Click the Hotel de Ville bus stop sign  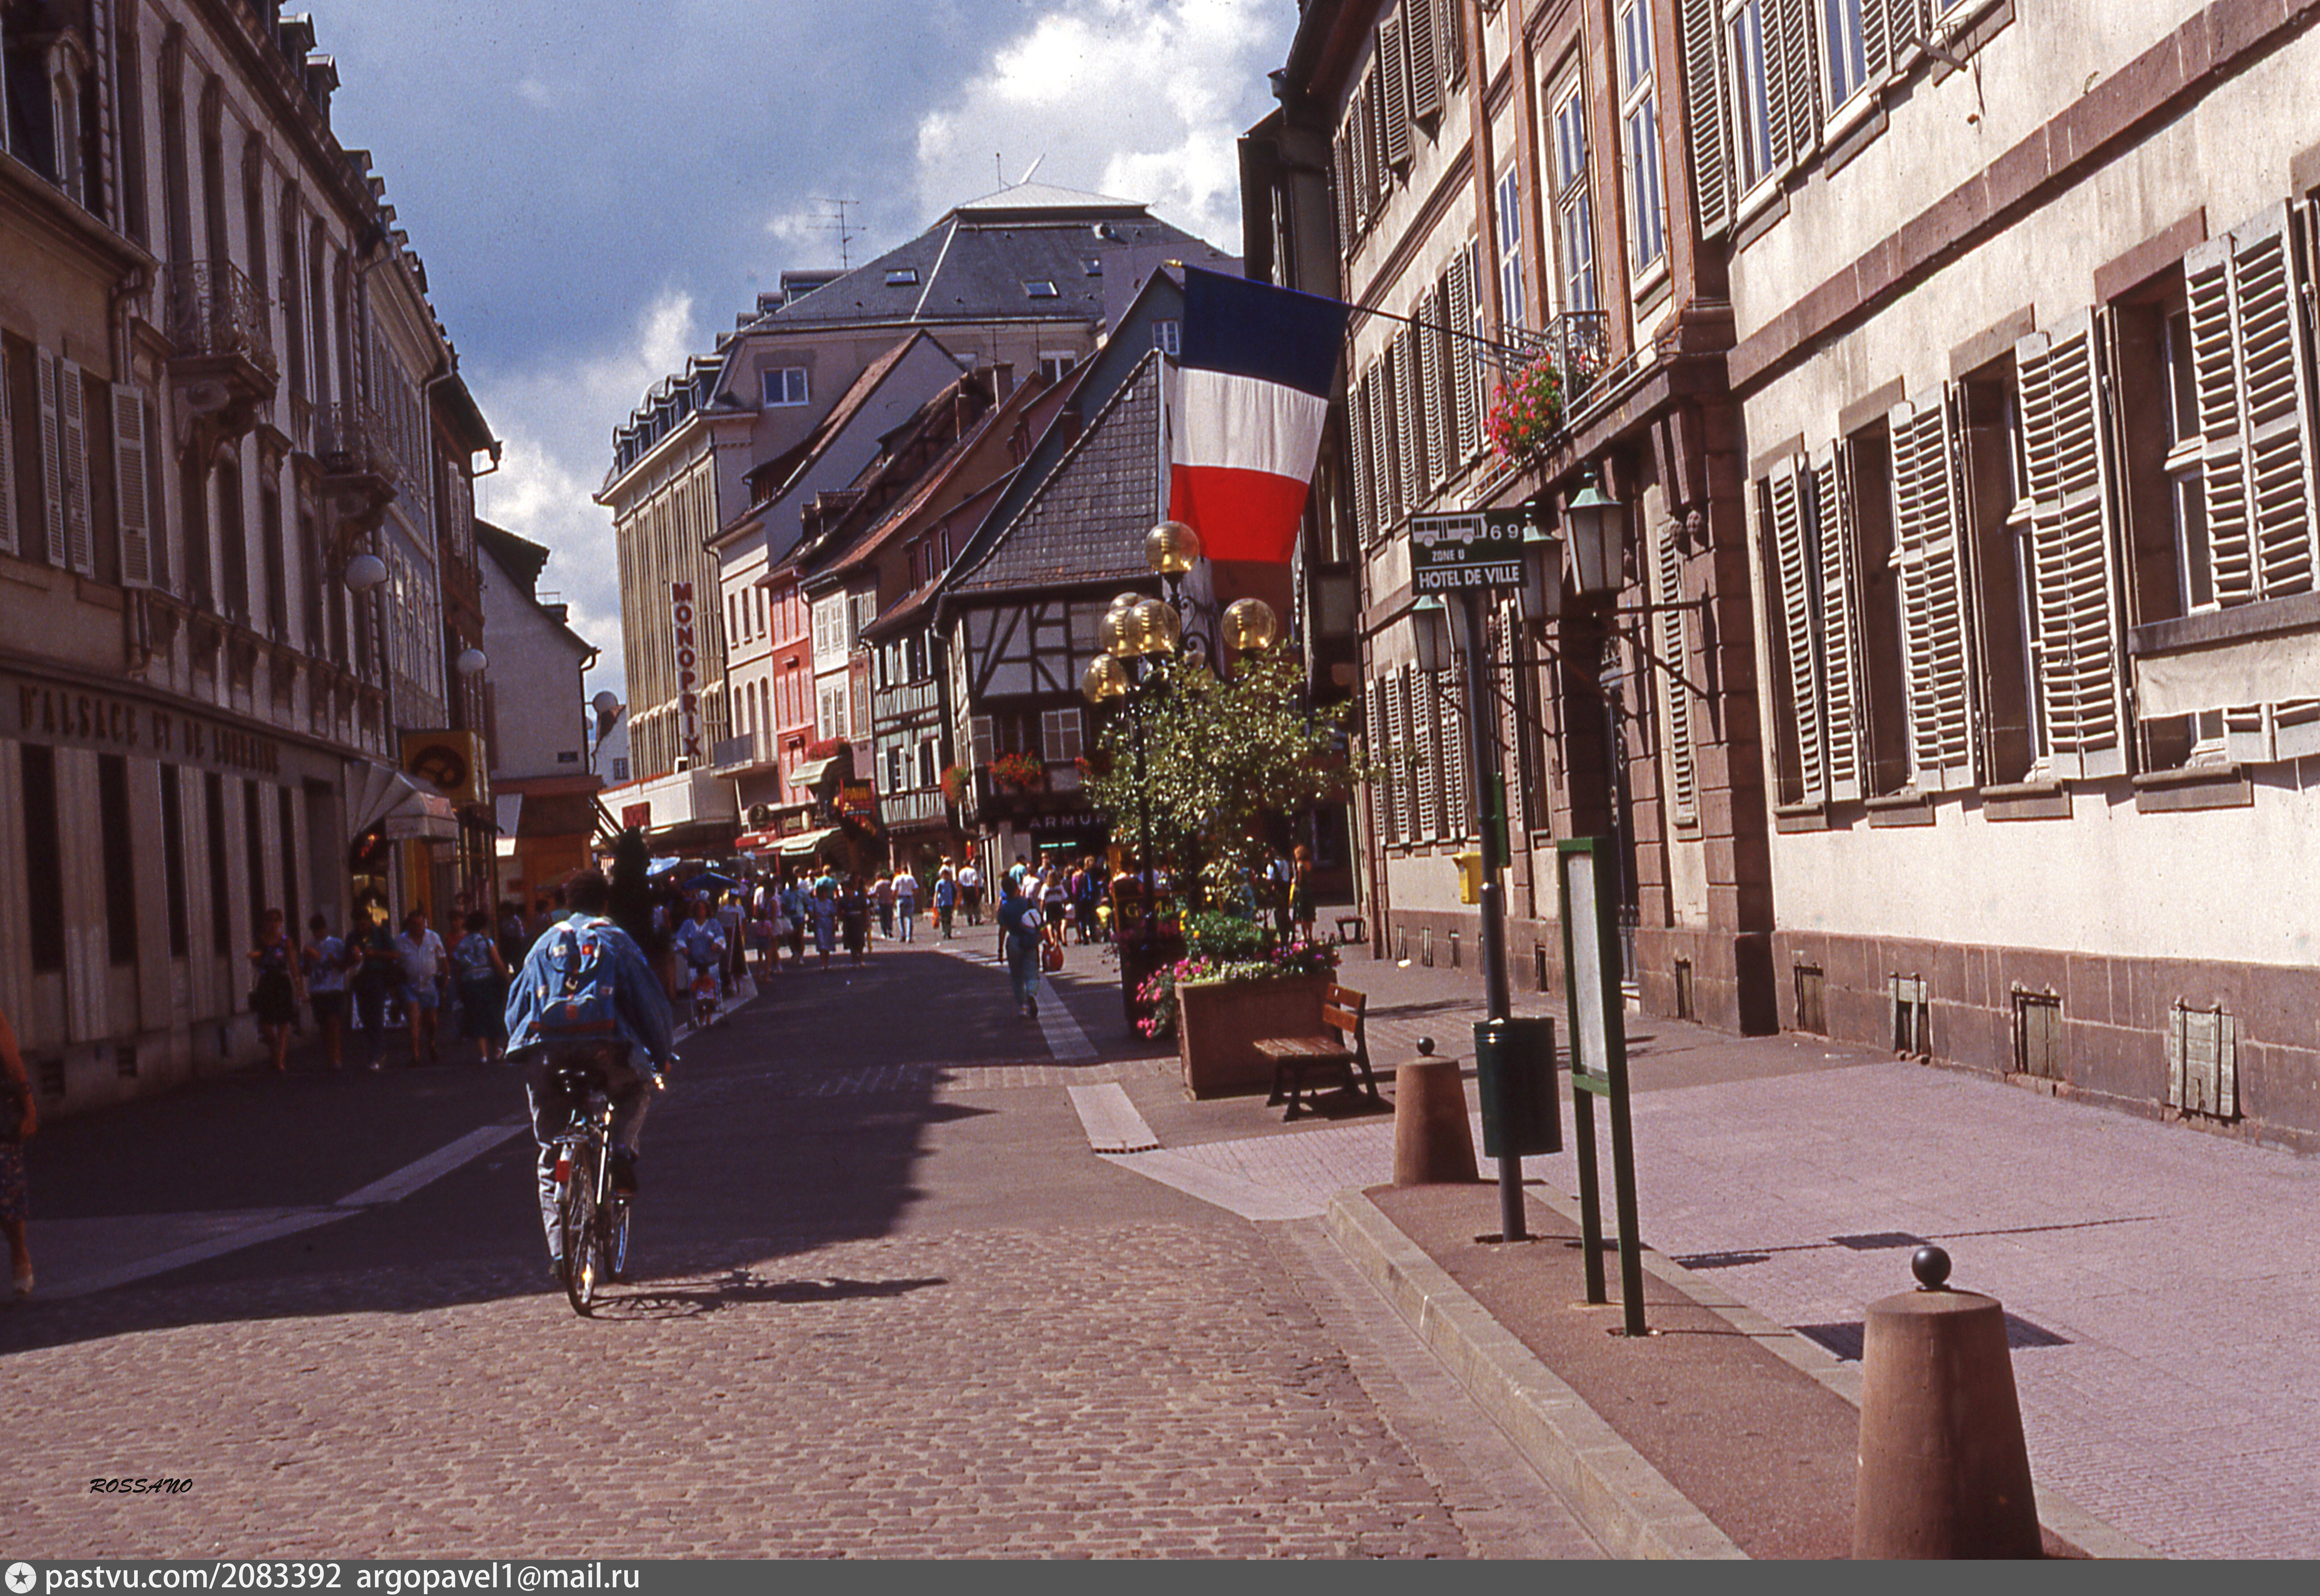pyautogui.click(x=1467, y=553)
